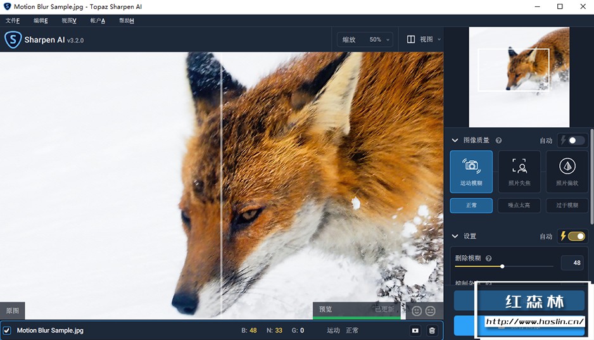Collapse the 图像质量 section

coord(455,141)
